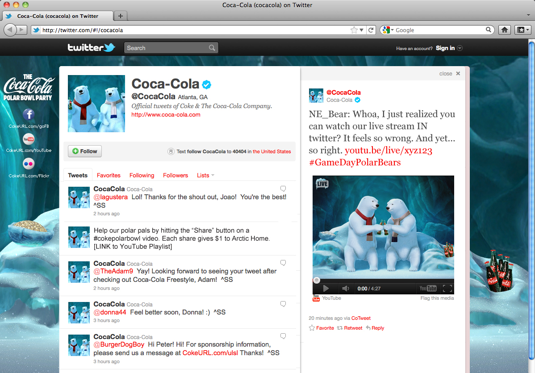Reload the page with refresh icon
The image size is (535, 373).
click(x=371, y=30)
